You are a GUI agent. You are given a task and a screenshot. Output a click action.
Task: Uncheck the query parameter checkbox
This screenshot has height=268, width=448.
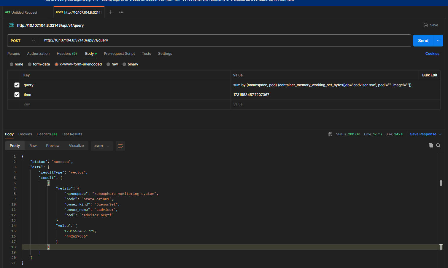pos(17,85)
